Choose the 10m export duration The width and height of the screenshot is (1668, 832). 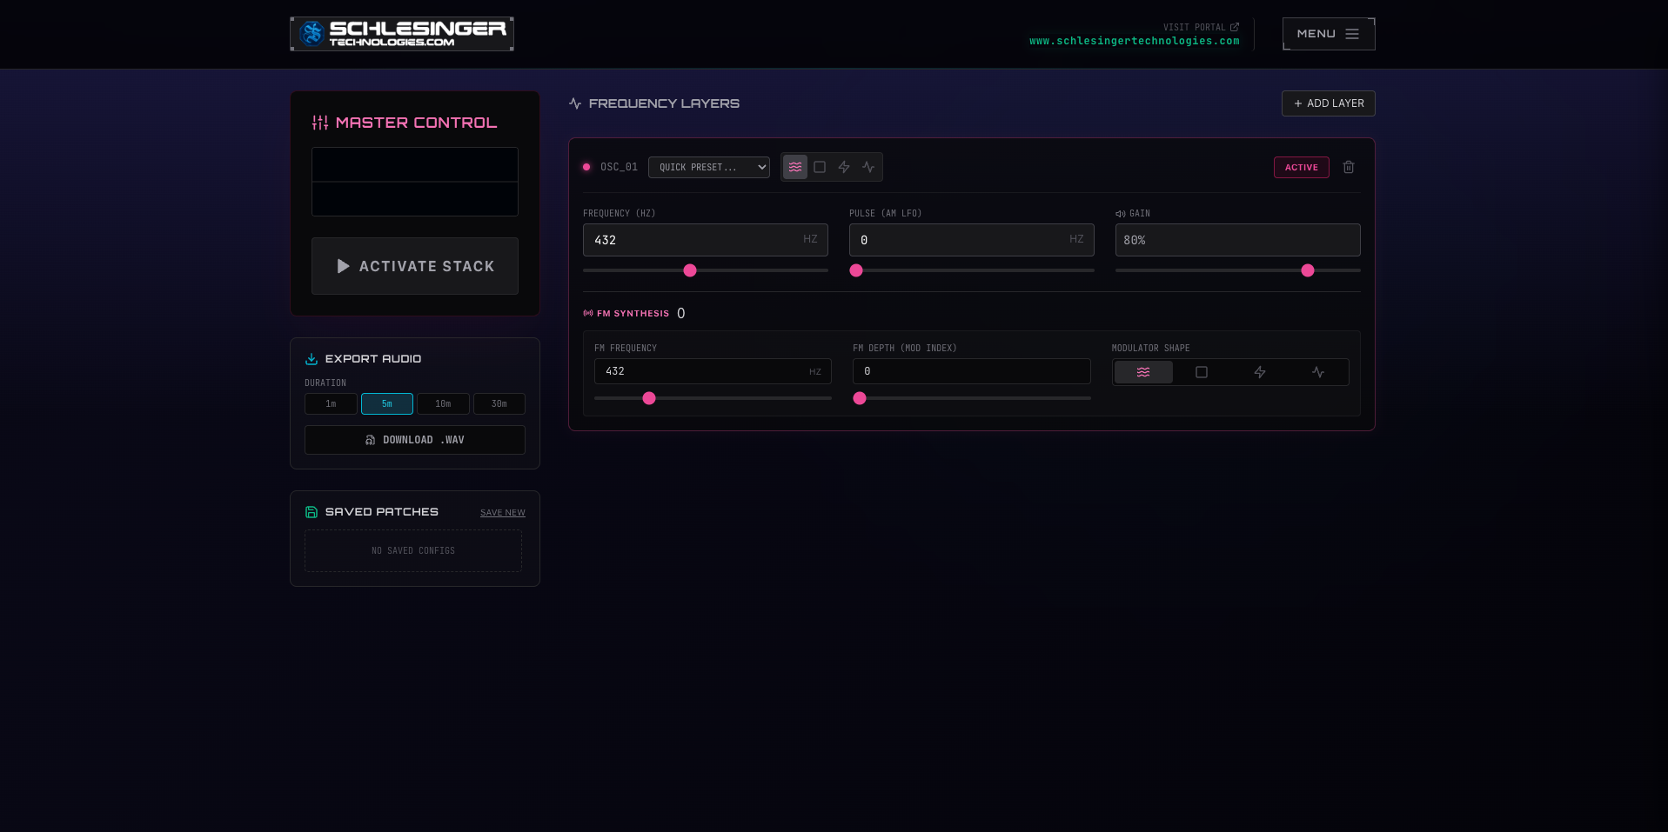pos(443,404)
